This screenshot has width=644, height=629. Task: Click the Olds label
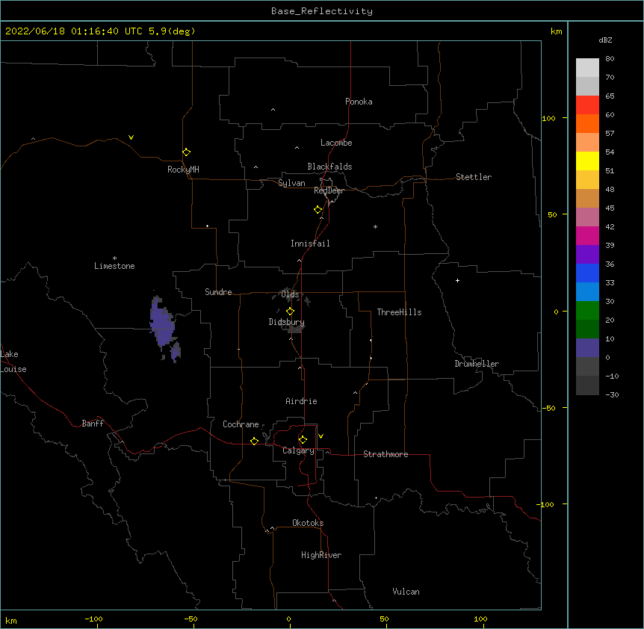tap(290, 294)
